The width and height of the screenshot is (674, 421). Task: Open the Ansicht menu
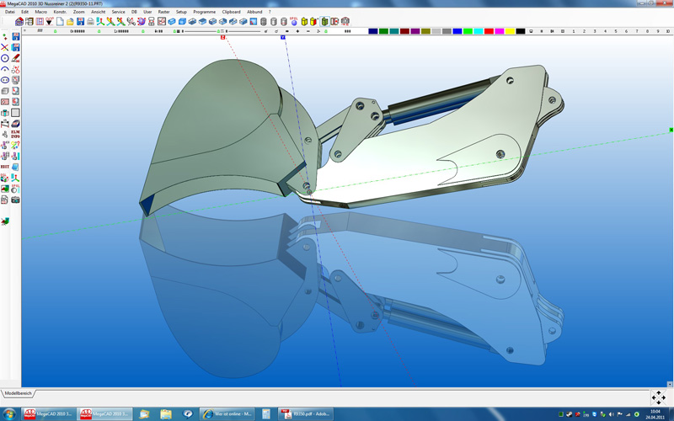click(x=98, y=12)
